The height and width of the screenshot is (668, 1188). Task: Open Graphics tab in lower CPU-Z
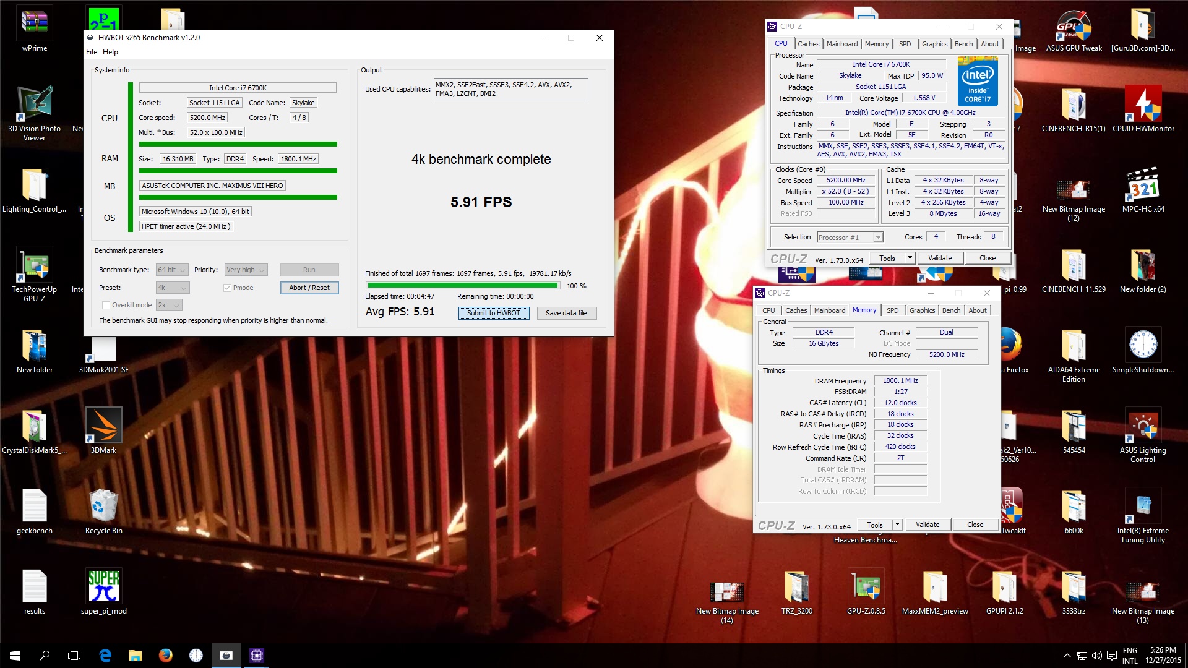922,310
